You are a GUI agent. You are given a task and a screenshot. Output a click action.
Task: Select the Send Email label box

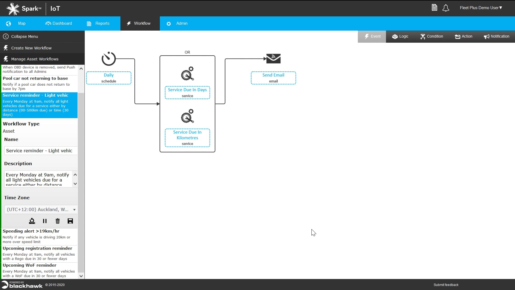point(273,78)
